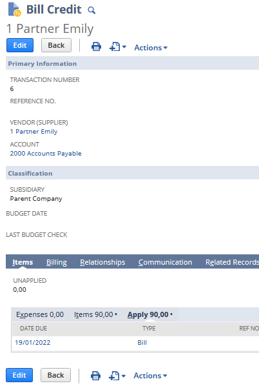Switch to the Related Records tab
Image resolution: width=259 pixels, height=388 pixels.
232,262
